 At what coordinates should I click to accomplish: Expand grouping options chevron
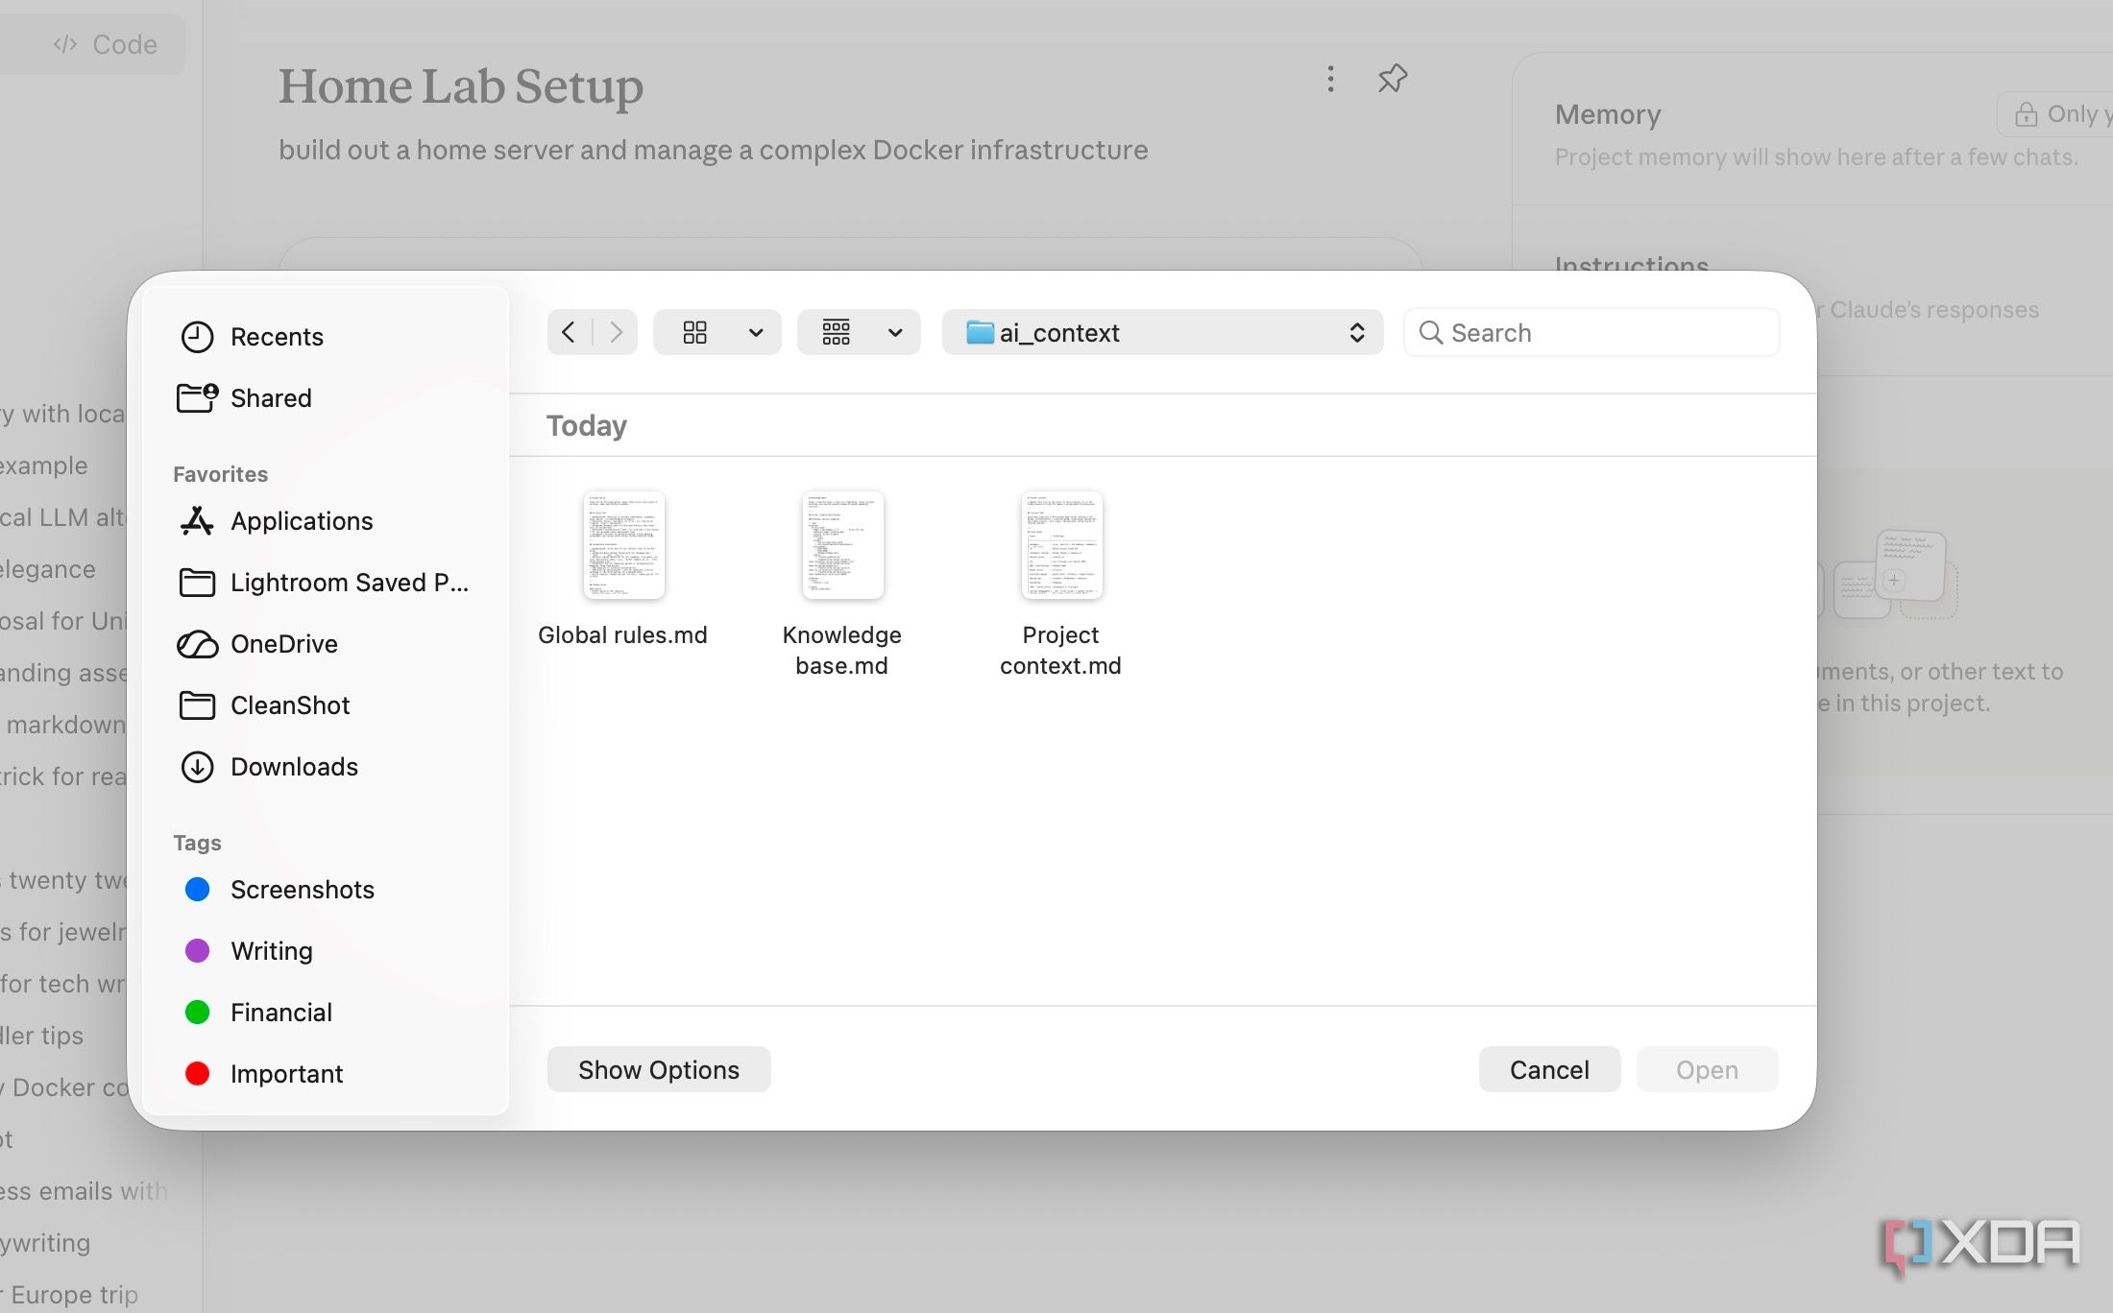coord(895,333)
